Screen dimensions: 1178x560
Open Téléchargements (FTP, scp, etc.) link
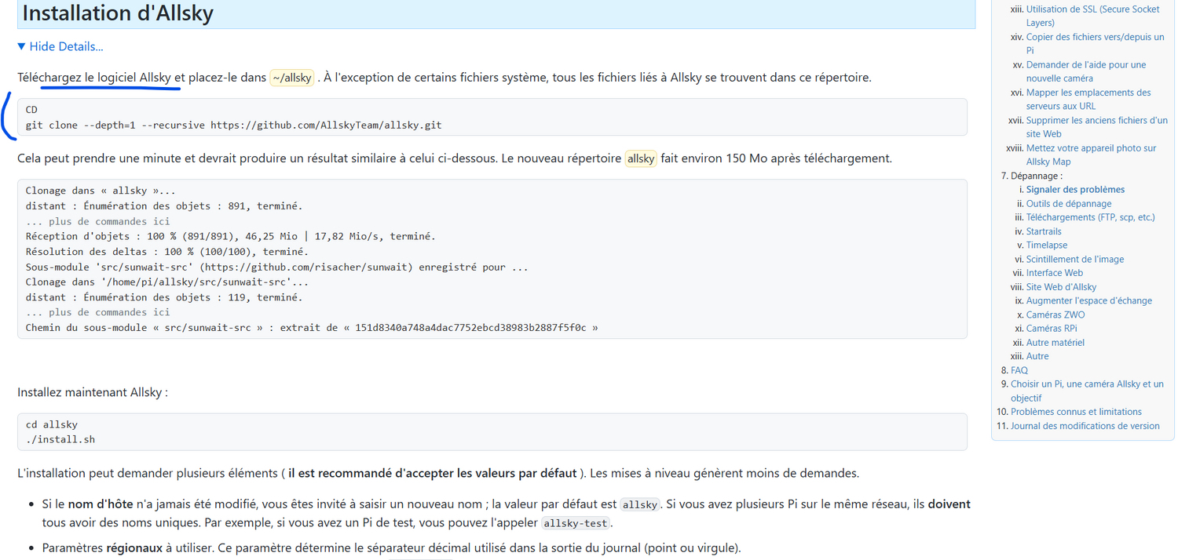[1090, 217]
